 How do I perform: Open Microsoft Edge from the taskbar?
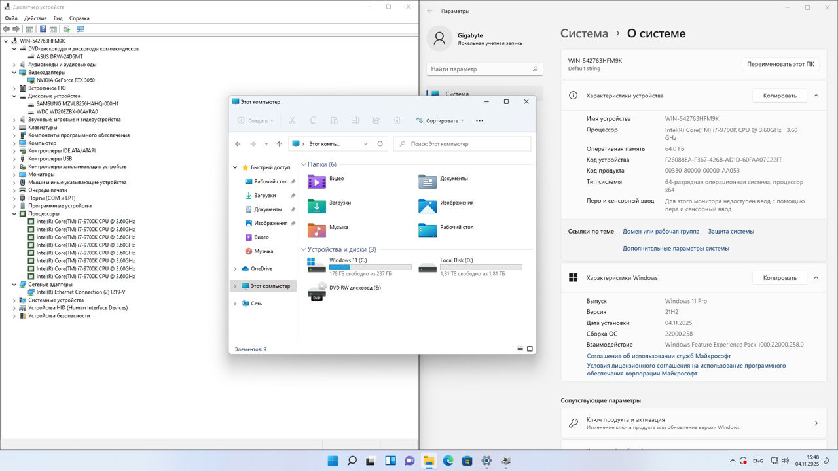tap(448, 461)
